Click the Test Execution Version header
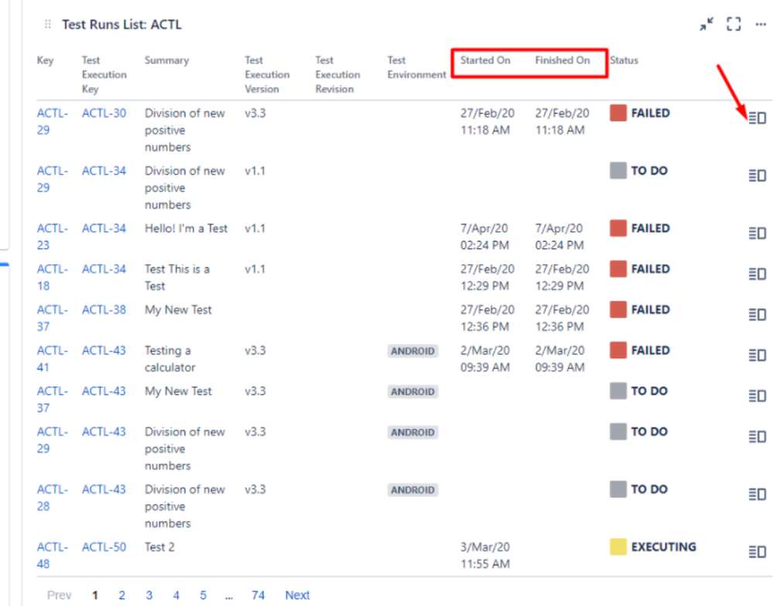The height and width of the screenshot is (606, 773). tap(267, 74)
